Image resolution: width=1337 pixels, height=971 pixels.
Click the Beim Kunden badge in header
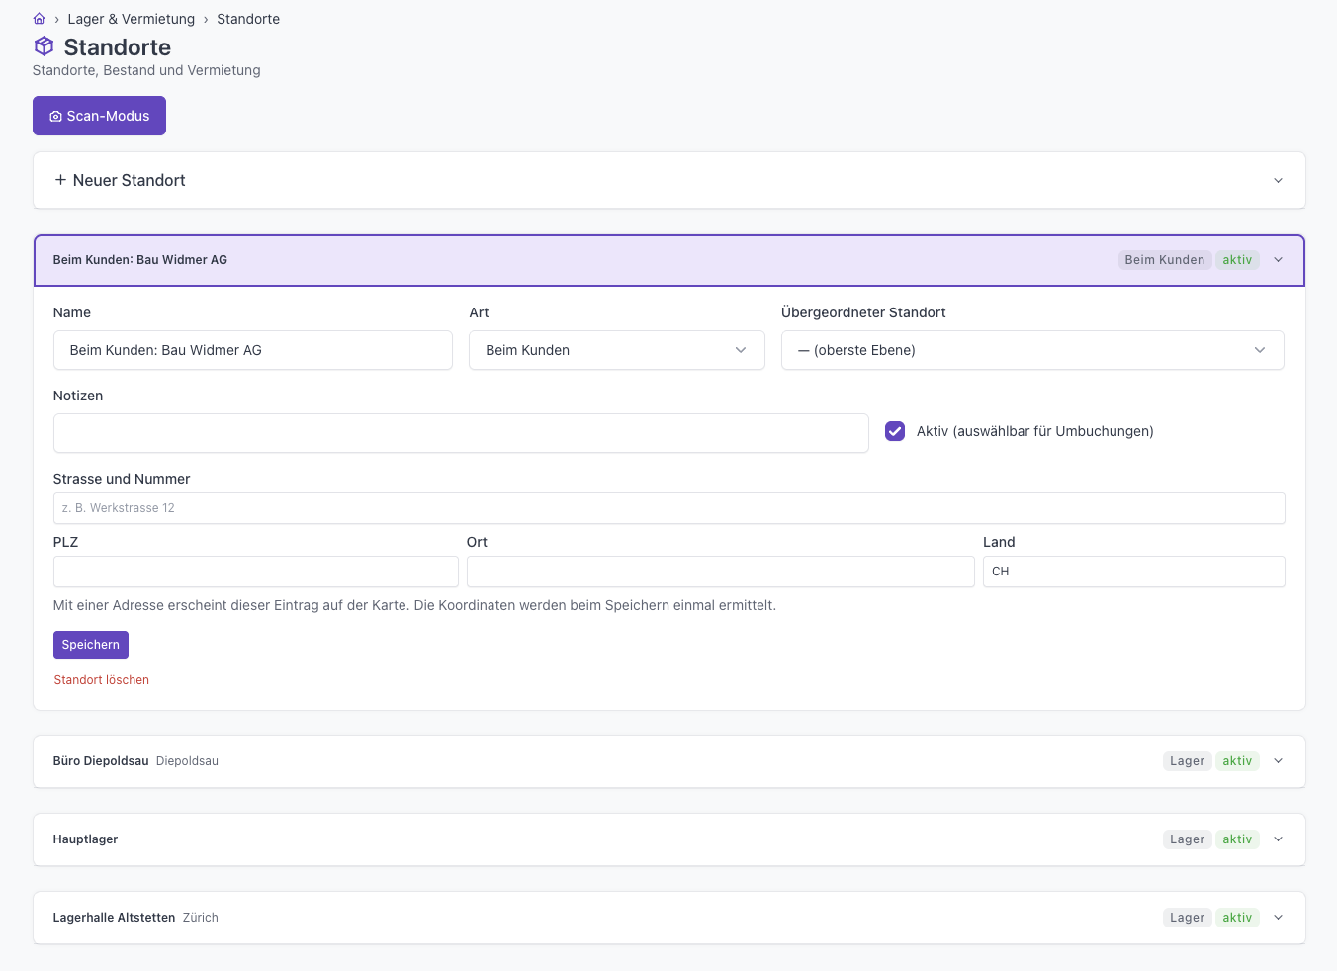coord(1165,260)
